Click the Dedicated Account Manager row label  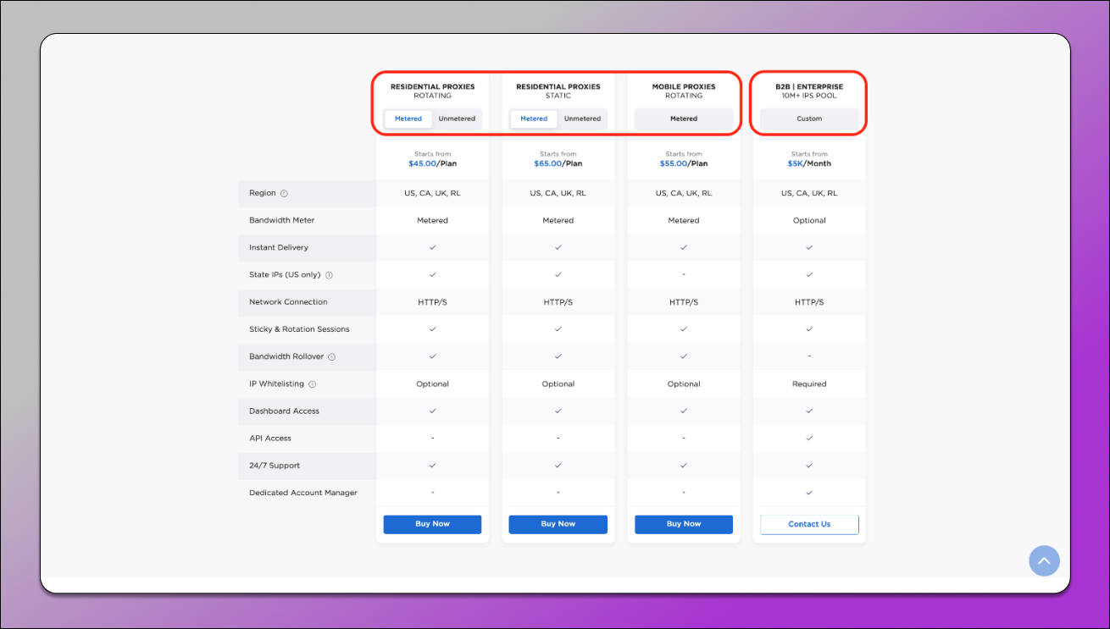(x=303, y=493)
